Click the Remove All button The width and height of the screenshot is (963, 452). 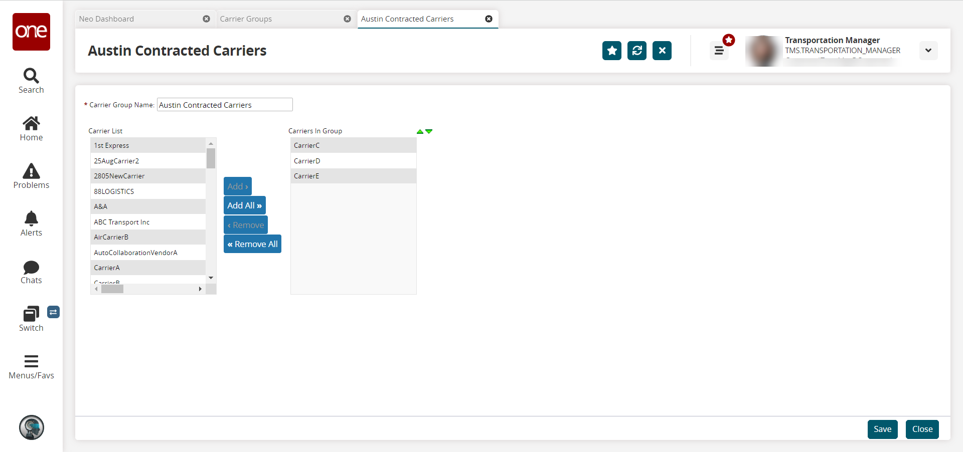point(252,244)
